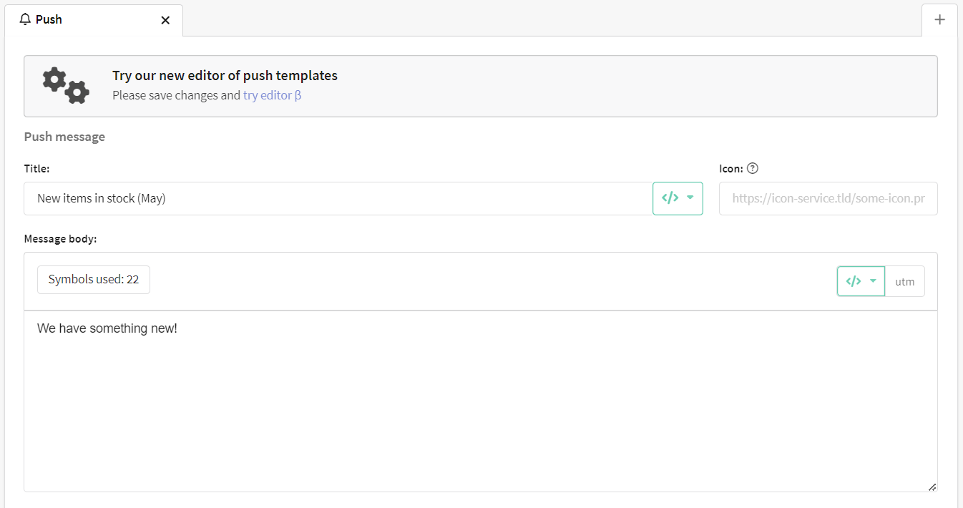Add a new channel with the plus button
Image resolution: width=963 pixels, height=508 pixels.
pyautogui.click(x=939, y=19)
